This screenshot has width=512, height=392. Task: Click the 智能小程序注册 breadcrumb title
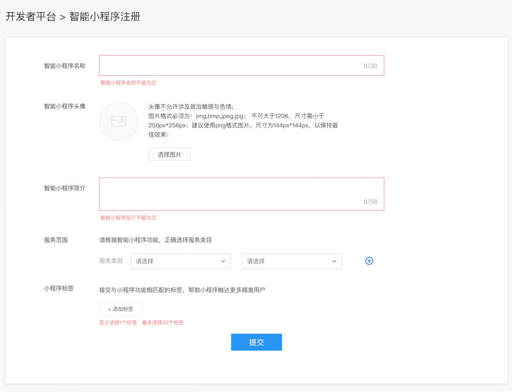click(x=105, y=17)
